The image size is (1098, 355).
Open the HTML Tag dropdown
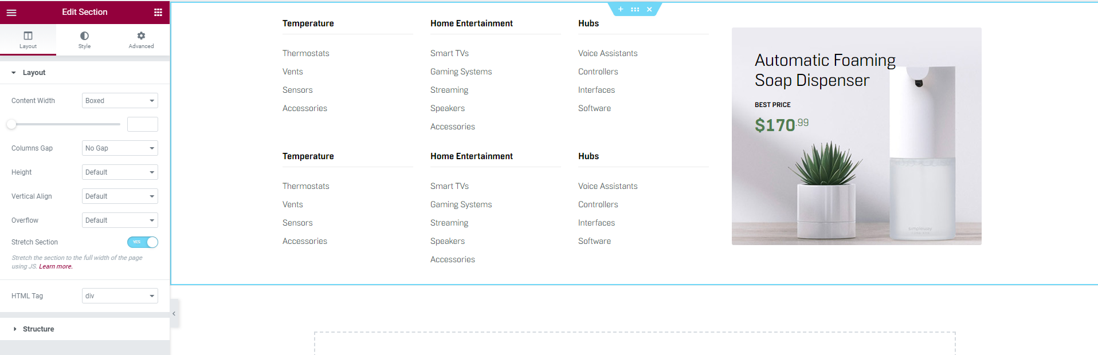point(120,296)
